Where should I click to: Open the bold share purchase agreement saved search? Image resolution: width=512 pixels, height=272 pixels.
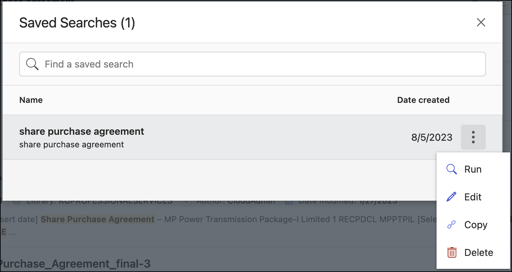pyautogui.click(x=81, y=131)
